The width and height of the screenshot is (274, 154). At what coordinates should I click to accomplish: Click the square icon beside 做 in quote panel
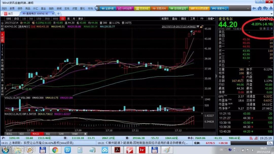pyautogui.click(x=268, y=28)
